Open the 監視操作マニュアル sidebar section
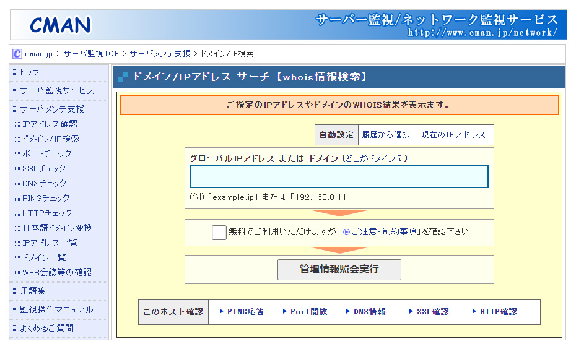576x347 pixels. 56,309
